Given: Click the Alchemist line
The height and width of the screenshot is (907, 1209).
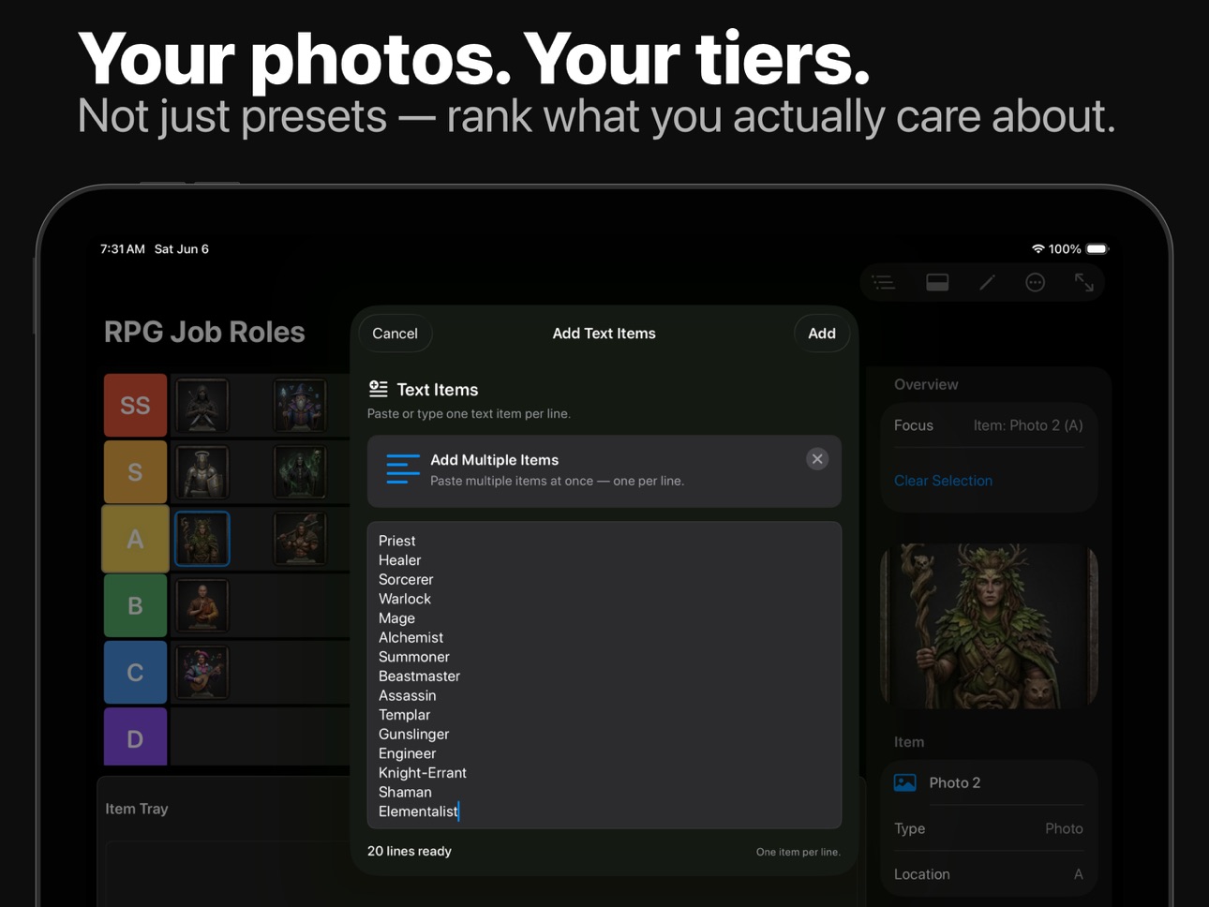Looking at the screenshot, I should 411,637.
